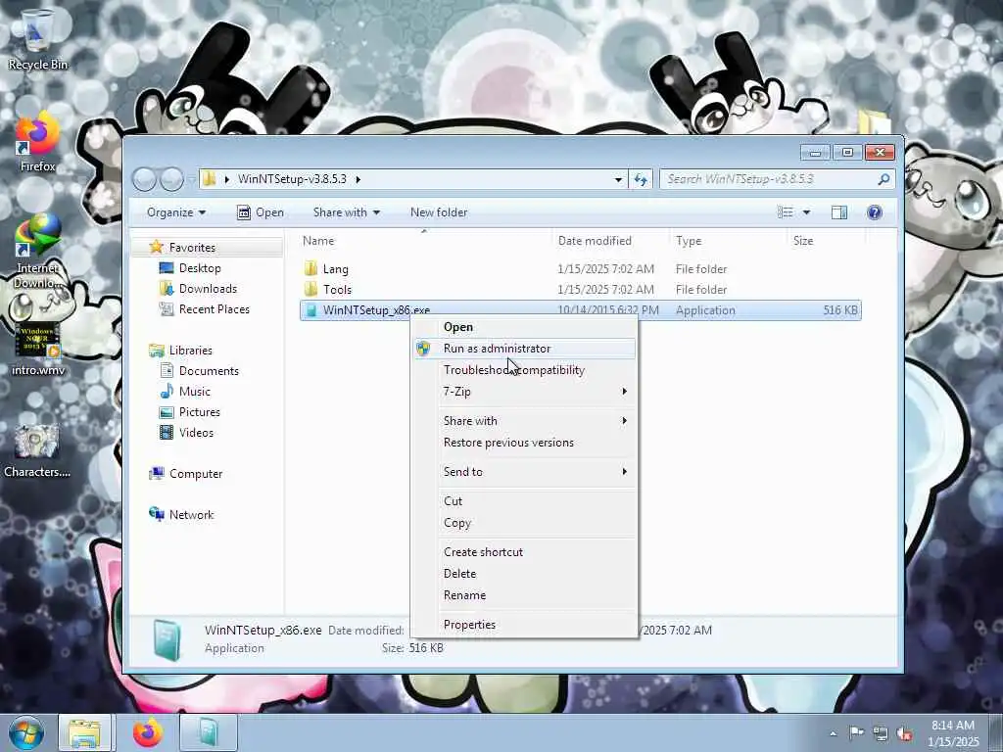Viewport: 1003px width, 752px height.
Task: Open the Music library
Action: pyautogui.click(x=195, y=392)
